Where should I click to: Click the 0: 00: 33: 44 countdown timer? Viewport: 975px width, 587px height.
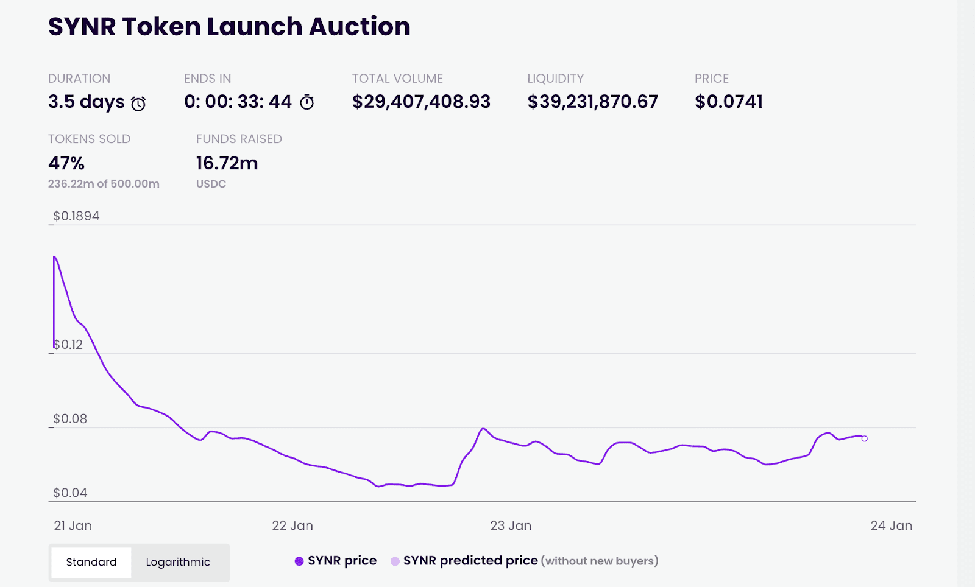(x=238, y=102)
